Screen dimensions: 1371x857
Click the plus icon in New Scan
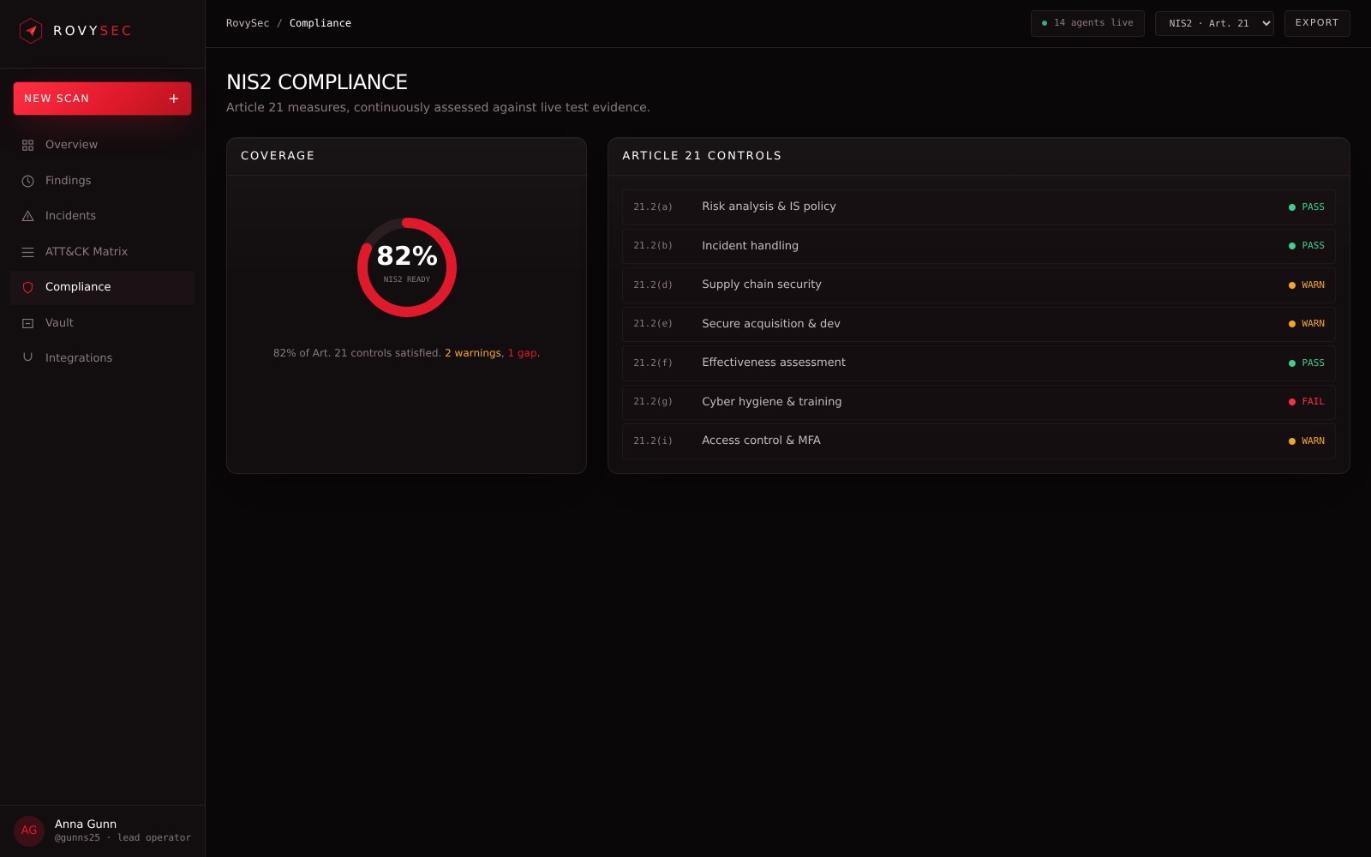174,99
